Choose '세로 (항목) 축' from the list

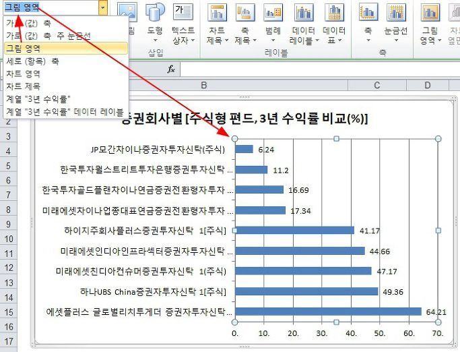pos(66,61)
